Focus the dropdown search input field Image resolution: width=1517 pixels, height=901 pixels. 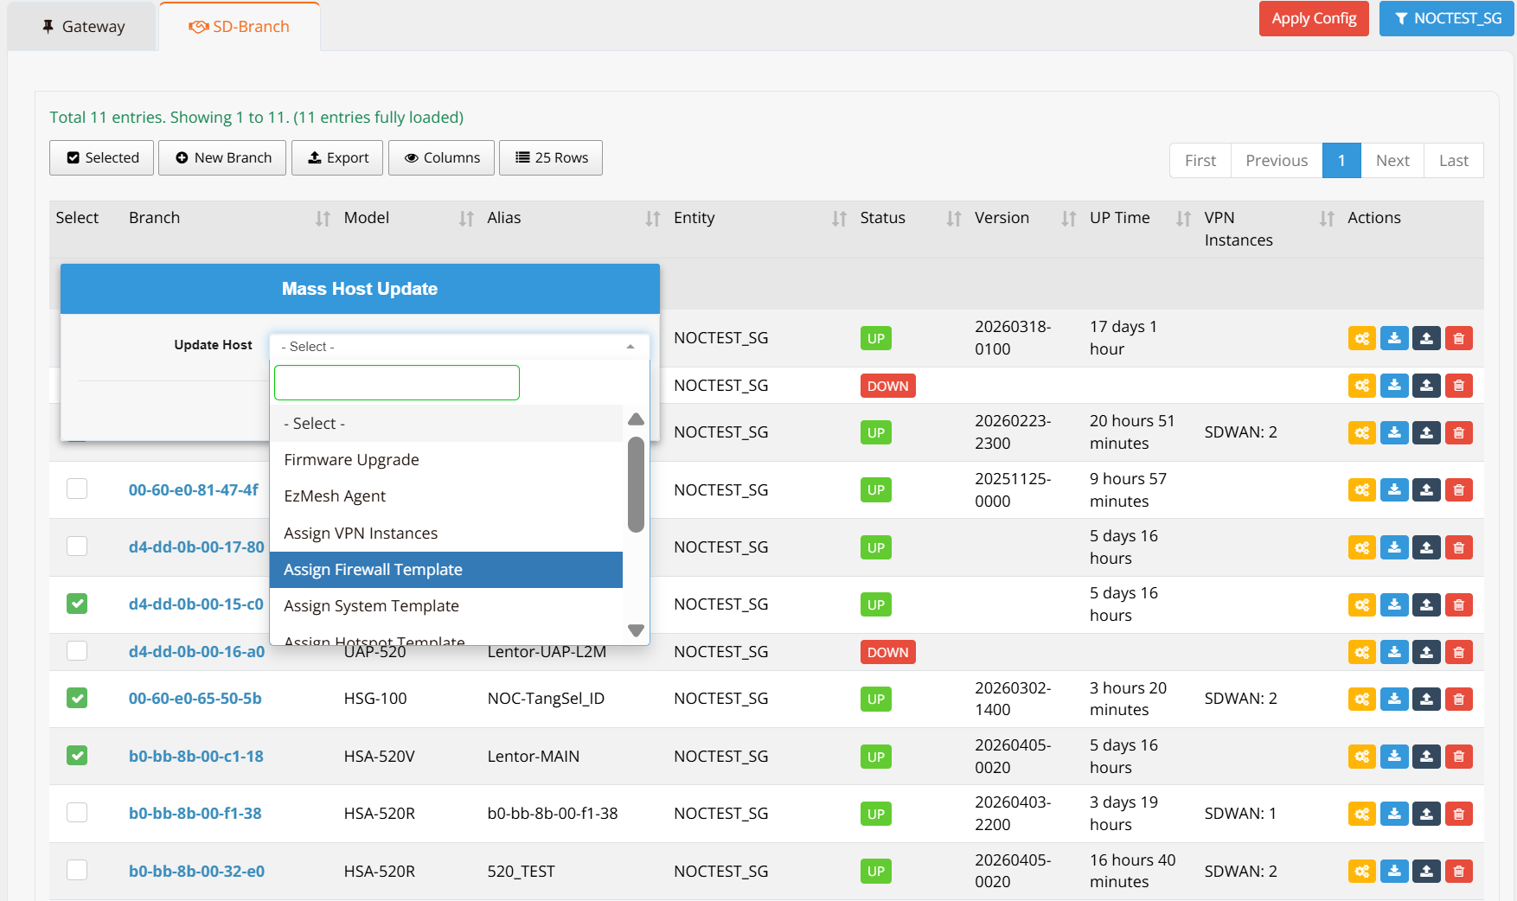tap(397, 382)
